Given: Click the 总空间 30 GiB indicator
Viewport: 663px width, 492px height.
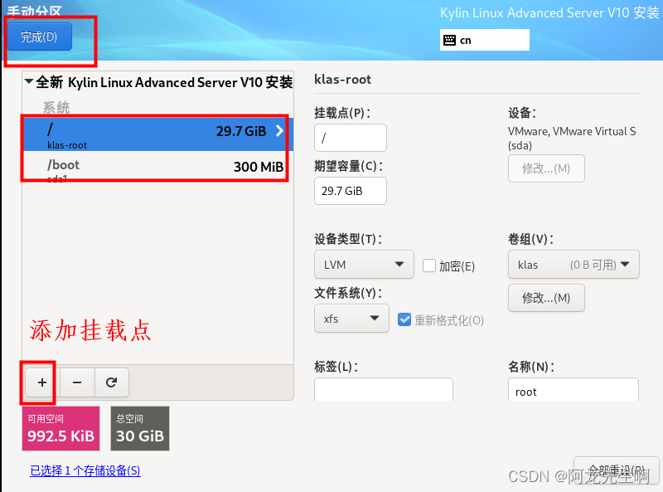Looking at the screenshot, I should click(140, 428).
